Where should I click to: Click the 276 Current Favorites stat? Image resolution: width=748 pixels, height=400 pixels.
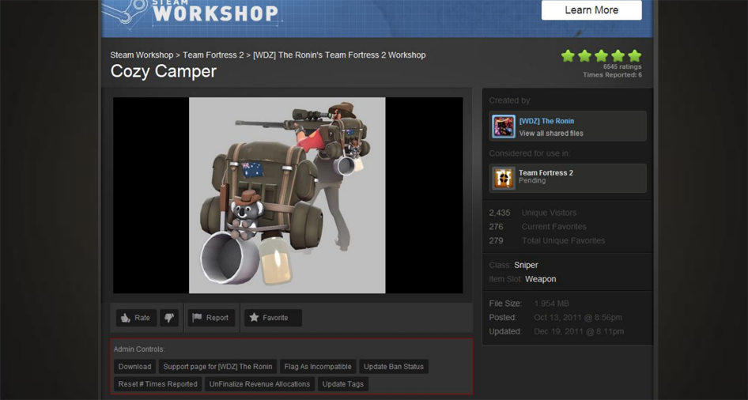tap(538, 227)
